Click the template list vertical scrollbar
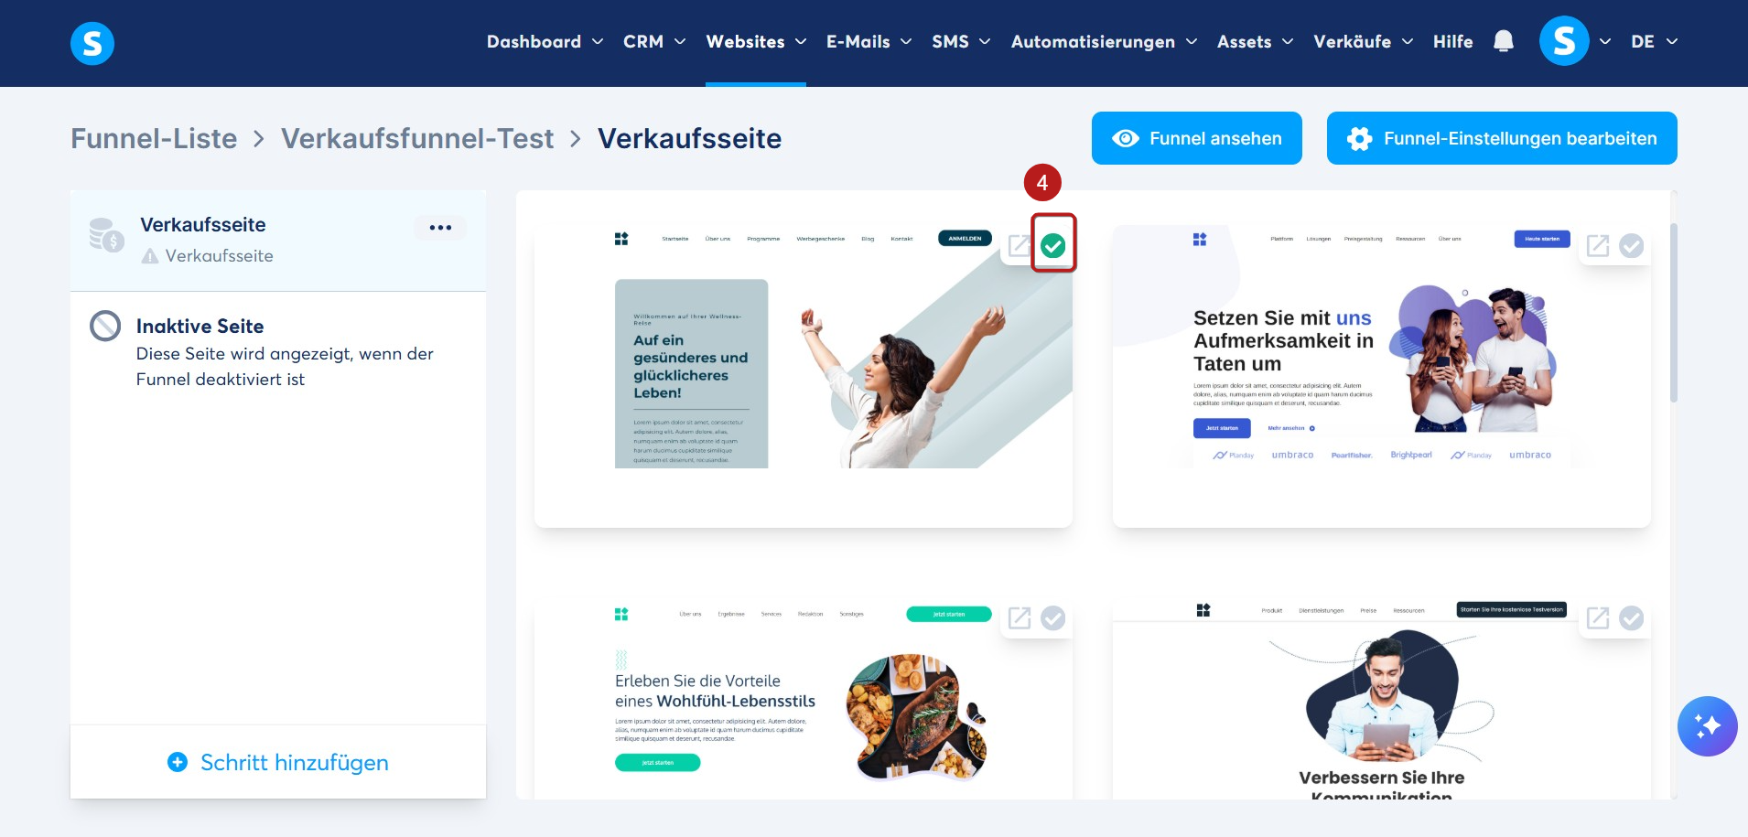This screenshot has height=837, width=1748. pos(1674,313)
